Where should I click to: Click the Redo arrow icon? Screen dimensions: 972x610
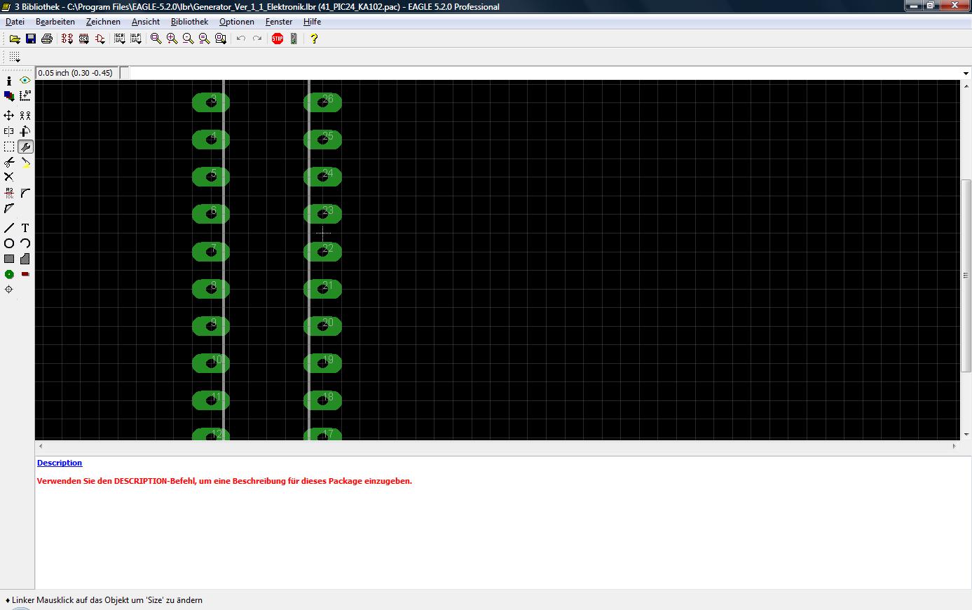tap(257, 39)
